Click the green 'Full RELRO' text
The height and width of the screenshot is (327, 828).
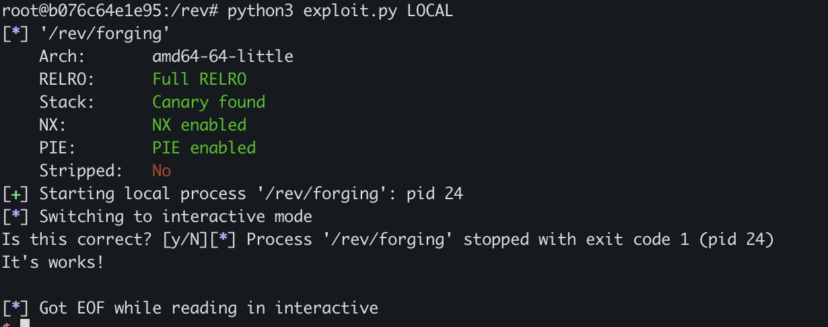[x=199, y=79]
